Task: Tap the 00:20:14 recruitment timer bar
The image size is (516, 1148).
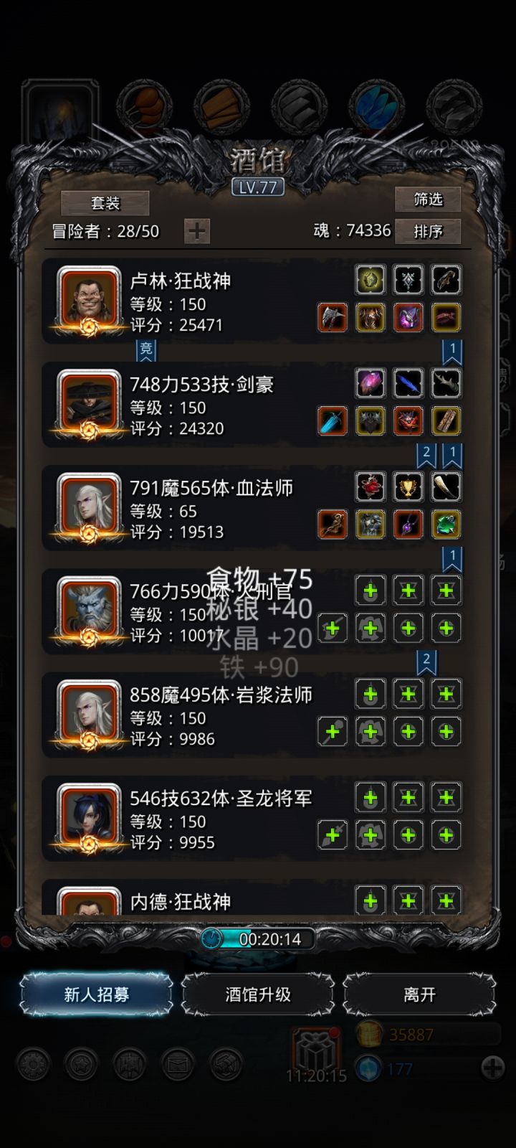Action: [258, 938]
